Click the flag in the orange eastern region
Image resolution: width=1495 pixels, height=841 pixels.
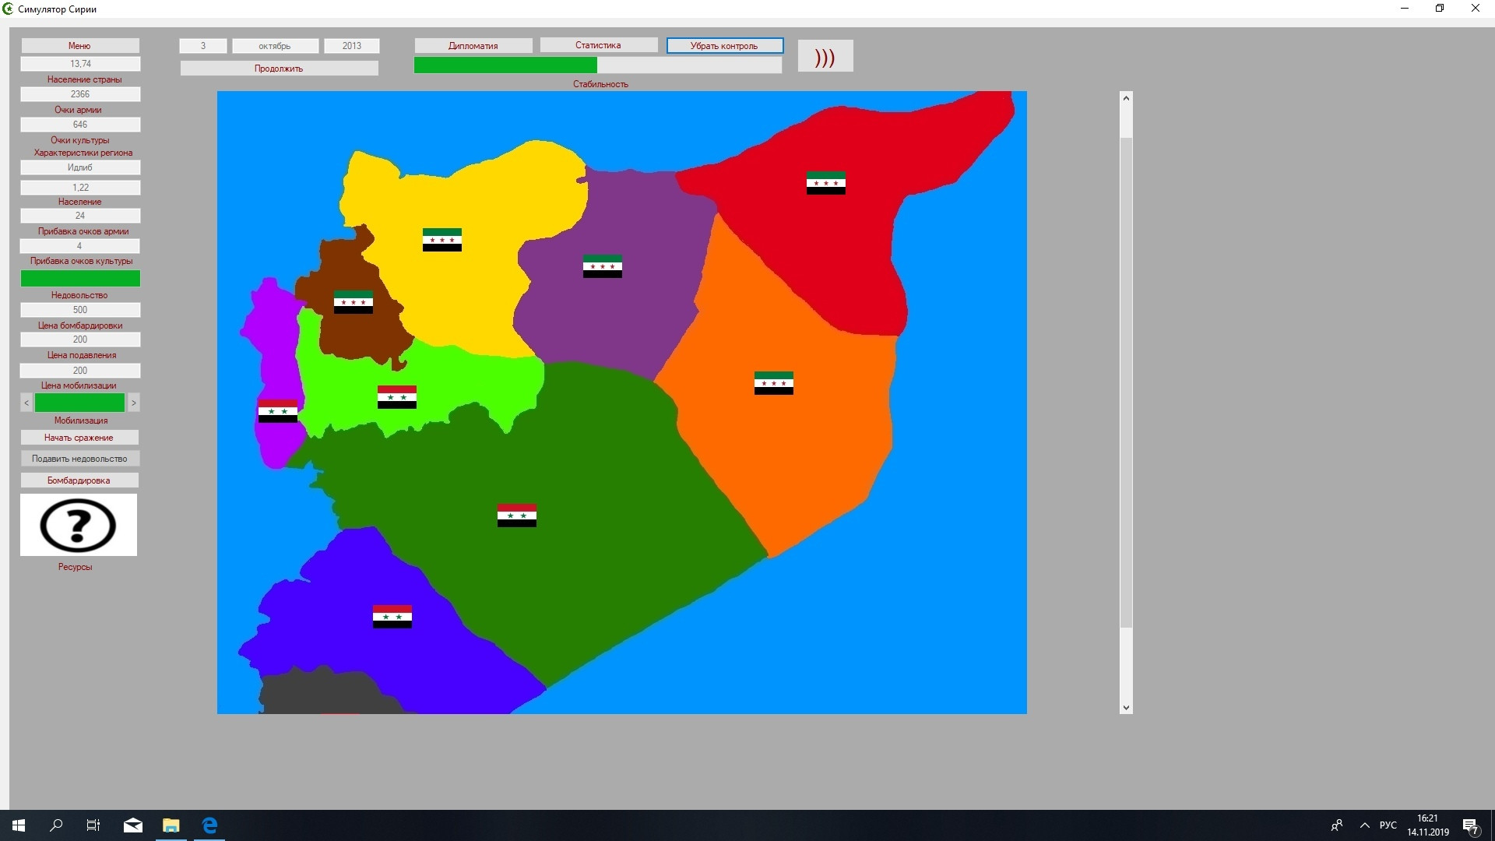point(774,383)
